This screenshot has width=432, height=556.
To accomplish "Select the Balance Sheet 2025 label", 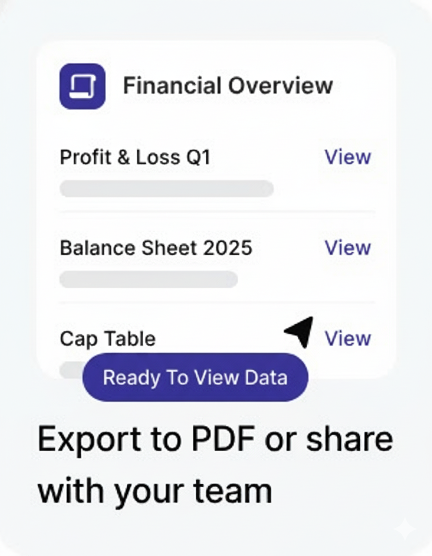I will pyautogui.click(x=156, y=248).
